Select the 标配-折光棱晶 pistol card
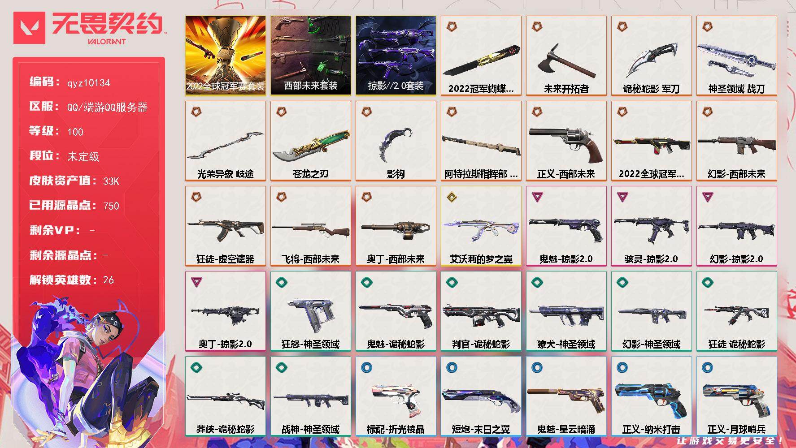Image resolution: width=796 pixels, height=448 pixels. [x=396, y=396]
